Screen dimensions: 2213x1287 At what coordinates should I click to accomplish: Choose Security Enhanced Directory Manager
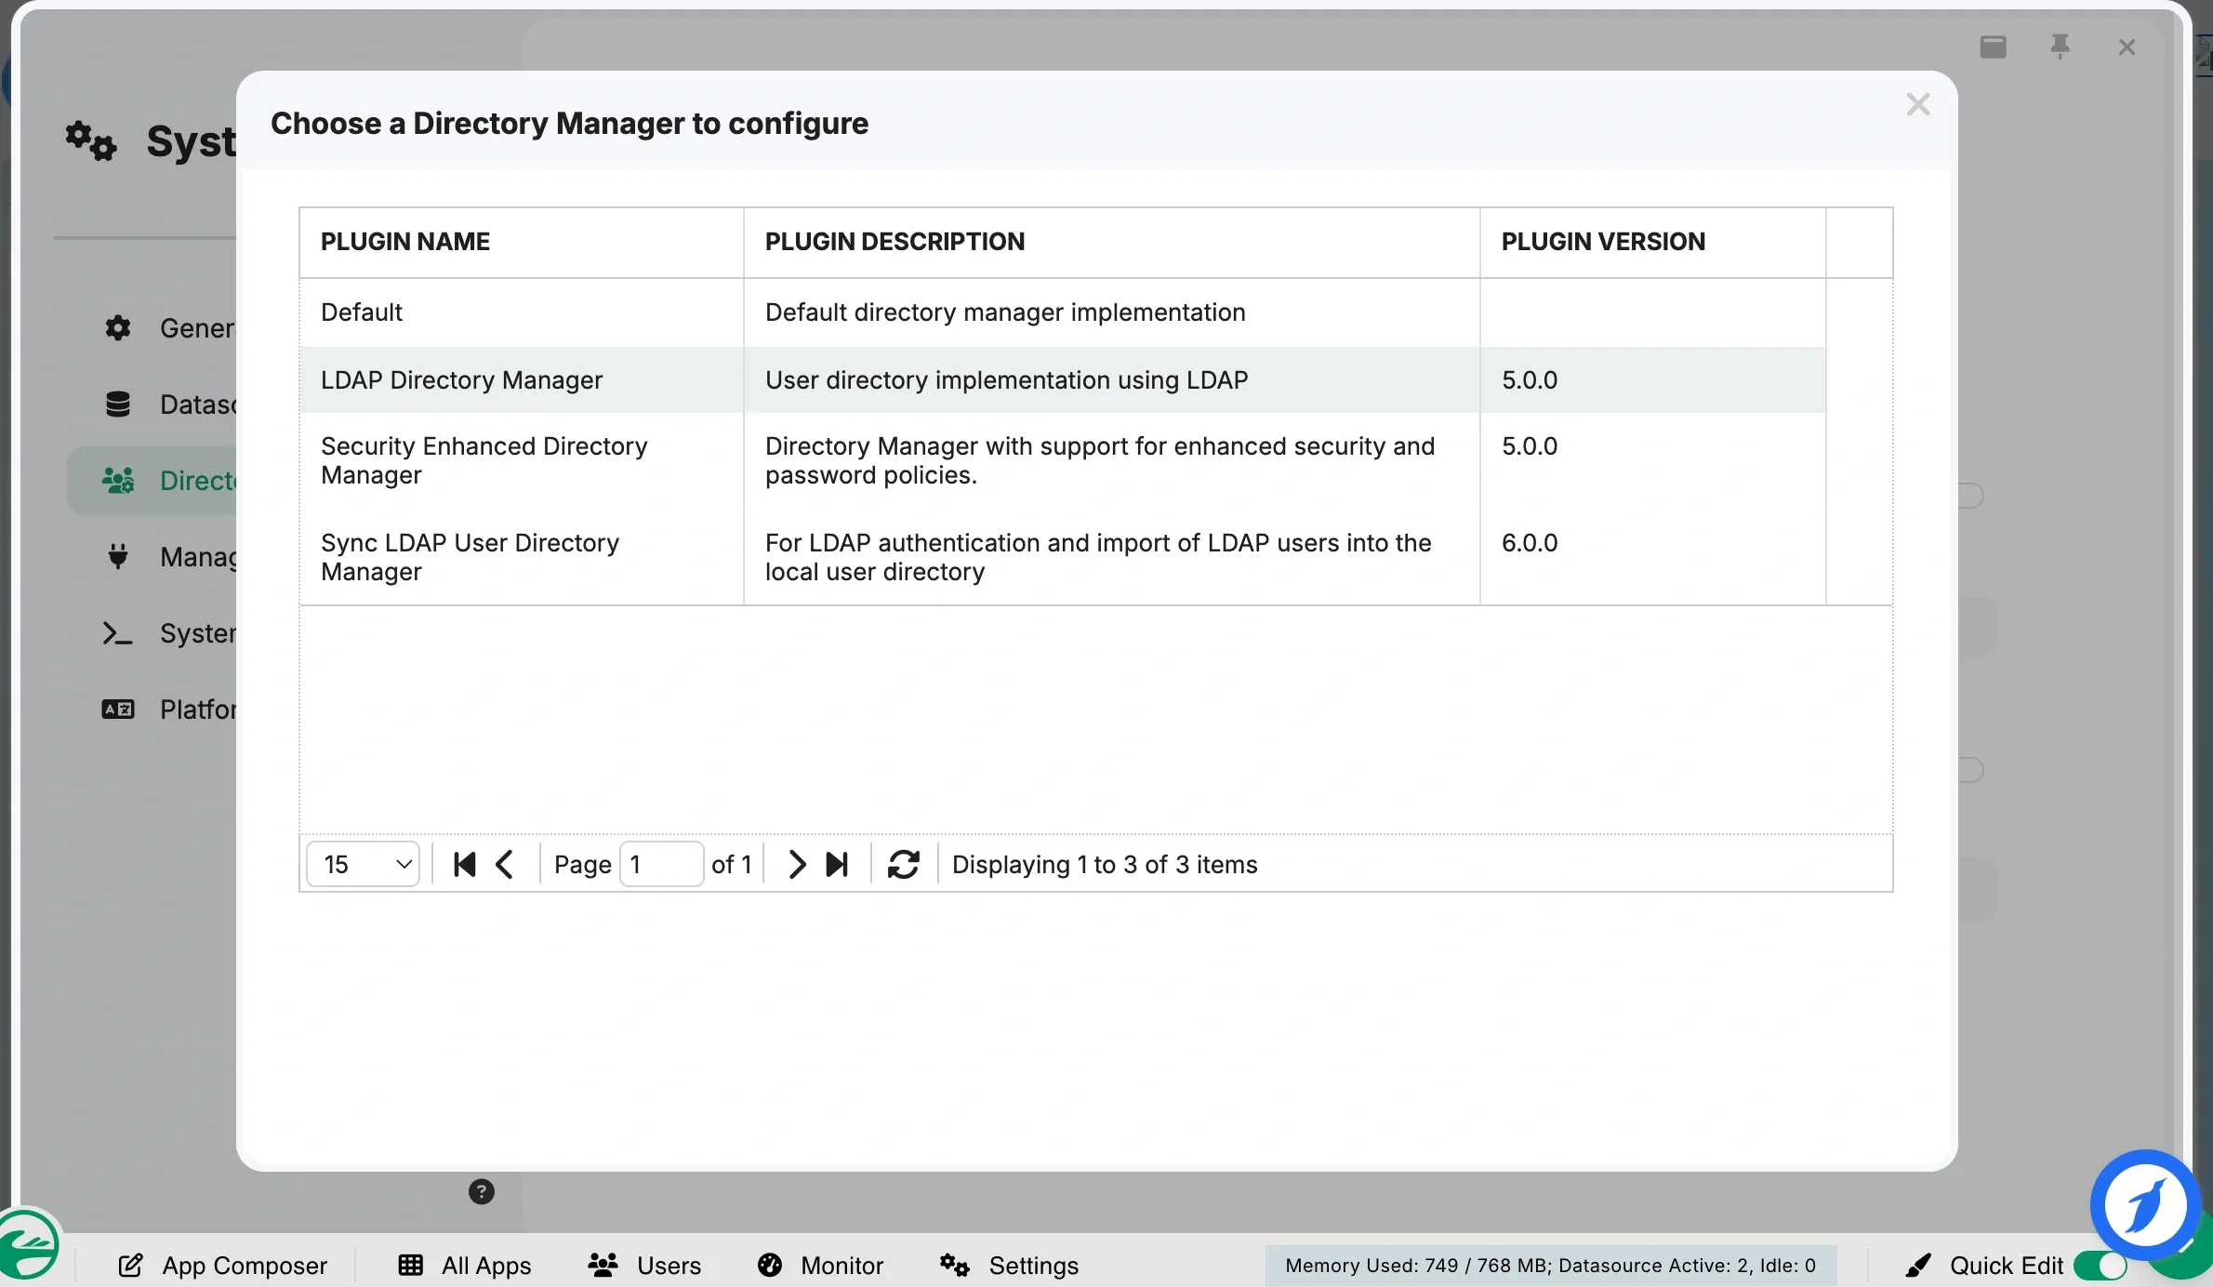point(484,460)
